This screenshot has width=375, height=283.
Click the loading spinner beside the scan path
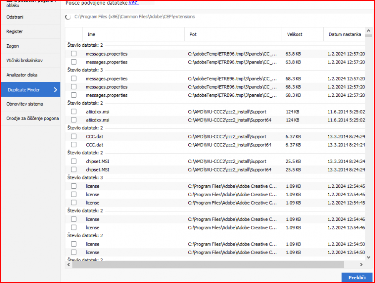point(68,17)
